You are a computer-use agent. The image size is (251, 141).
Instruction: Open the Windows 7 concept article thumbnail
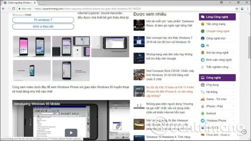click(139, 42)
